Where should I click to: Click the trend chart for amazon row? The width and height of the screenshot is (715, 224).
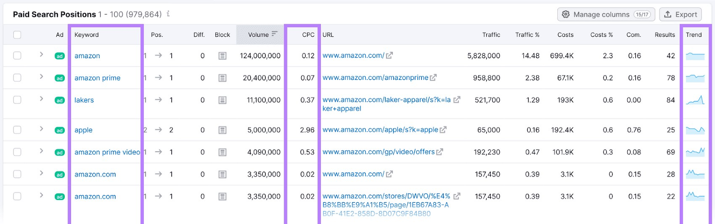pos(695,56)
